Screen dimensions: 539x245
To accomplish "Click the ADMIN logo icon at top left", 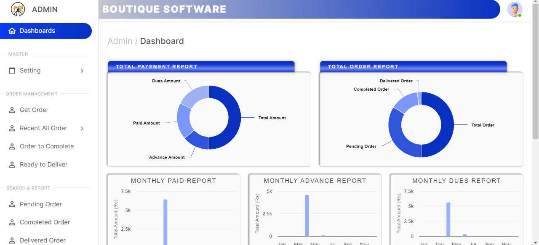I will (x=17, y=9).
